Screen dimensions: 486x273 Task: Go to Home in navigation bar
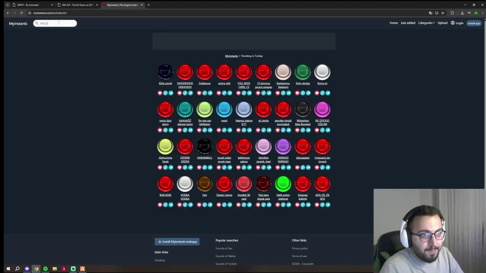coord(394,23)
